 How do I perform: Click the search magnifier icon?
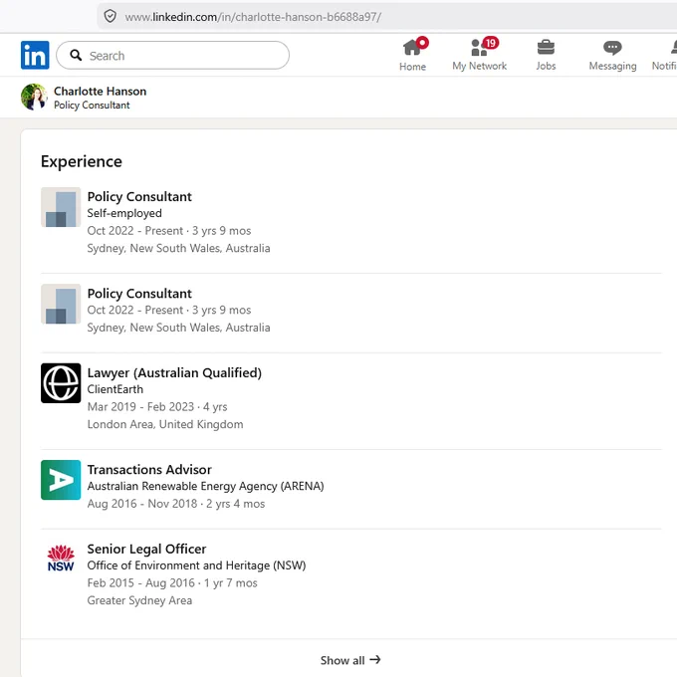76,56
